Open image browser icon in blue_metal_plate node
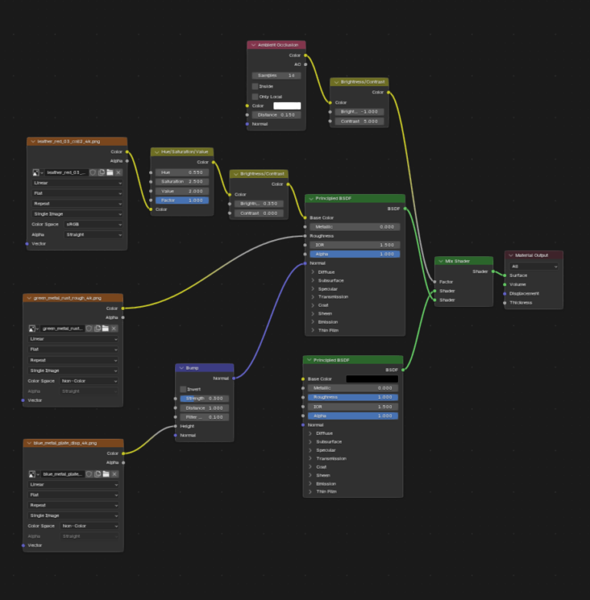 (34, 474)
